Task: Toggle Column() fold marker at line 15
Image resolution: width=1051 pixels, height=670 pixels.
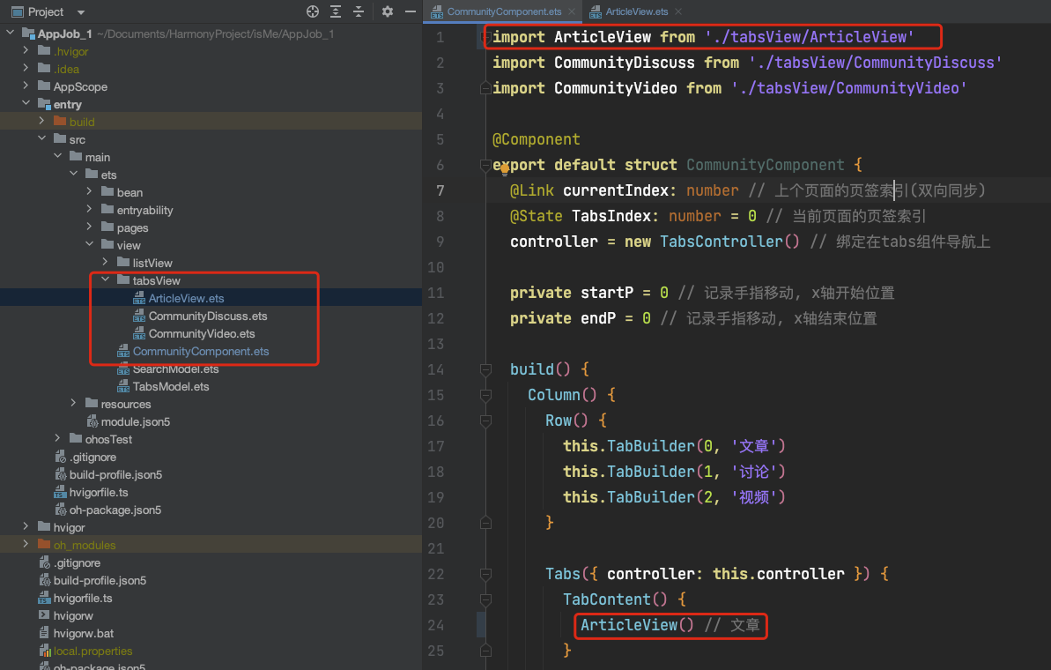Action: pyautogui.click(x=485, y=395)
